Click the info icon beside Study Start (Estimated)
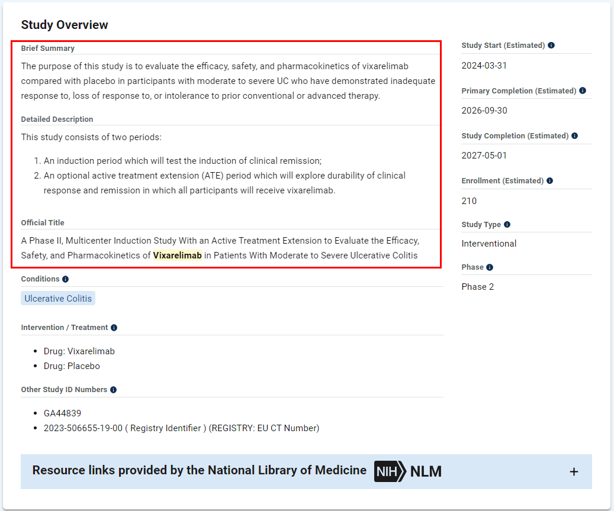Viewport: 614px width, 511px height. [551, 46]
